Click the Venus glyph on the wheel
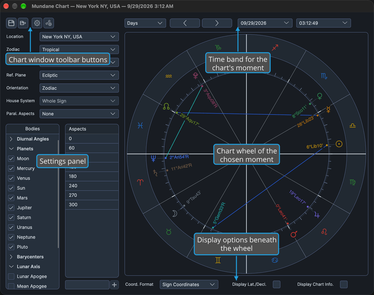374x295 pixels. tap(319, 96)
